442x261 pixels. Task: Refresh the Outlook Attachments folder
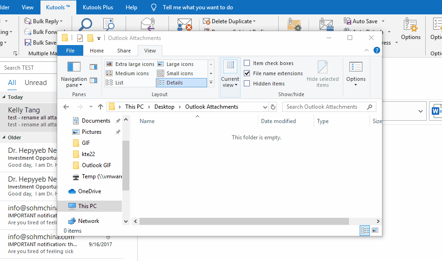point(273,107)
